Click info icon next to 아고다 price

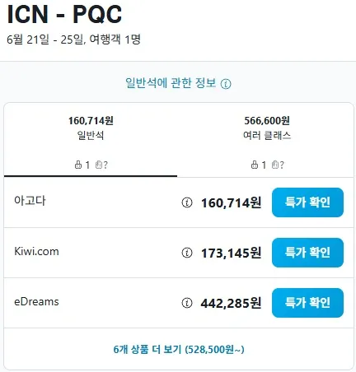[187, 202]
